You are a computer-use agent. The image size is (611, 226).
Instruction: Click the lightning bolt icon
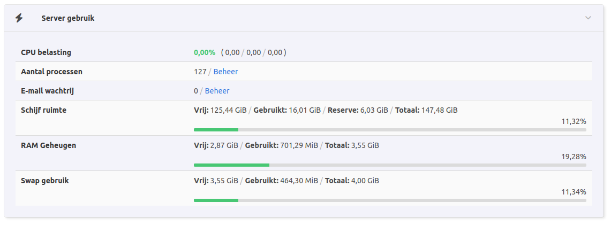point(19,18)
